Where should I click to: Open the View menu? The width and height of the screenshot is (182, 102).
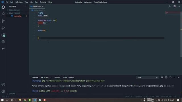(26, 2)
